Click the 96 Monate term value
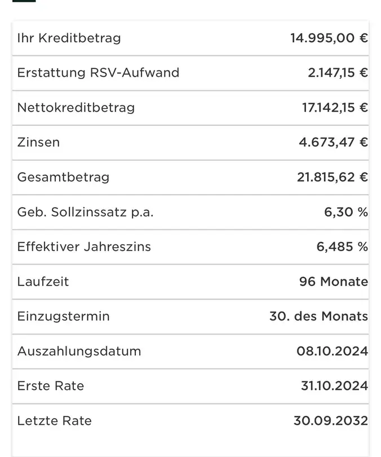Image resolution: width=381 pixels, height=457 pixels. coord(334,282)
